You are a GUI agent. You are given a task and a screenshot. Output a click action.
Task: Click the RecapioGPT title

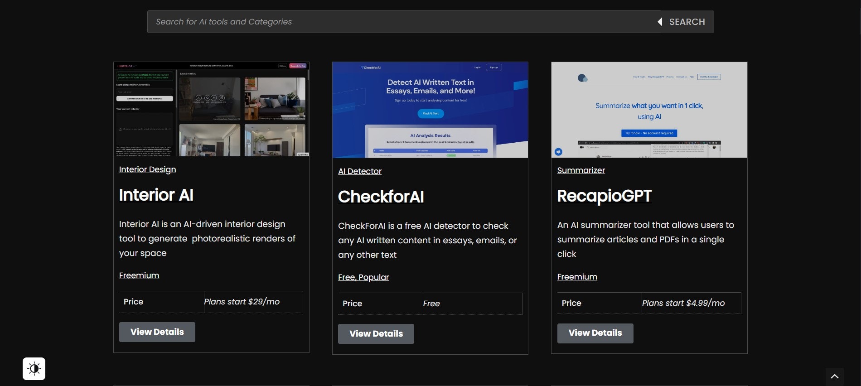click(604, 196)
